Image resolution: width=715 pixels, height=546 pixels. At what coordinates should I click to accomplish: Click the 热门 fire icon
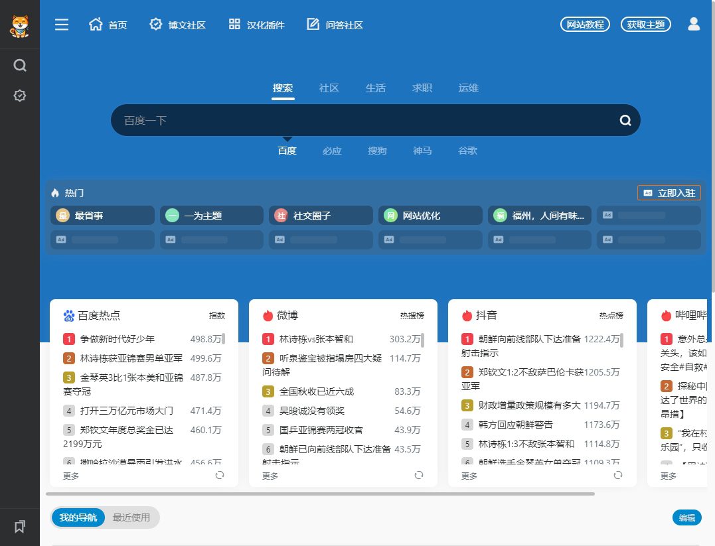pos(55,193)
